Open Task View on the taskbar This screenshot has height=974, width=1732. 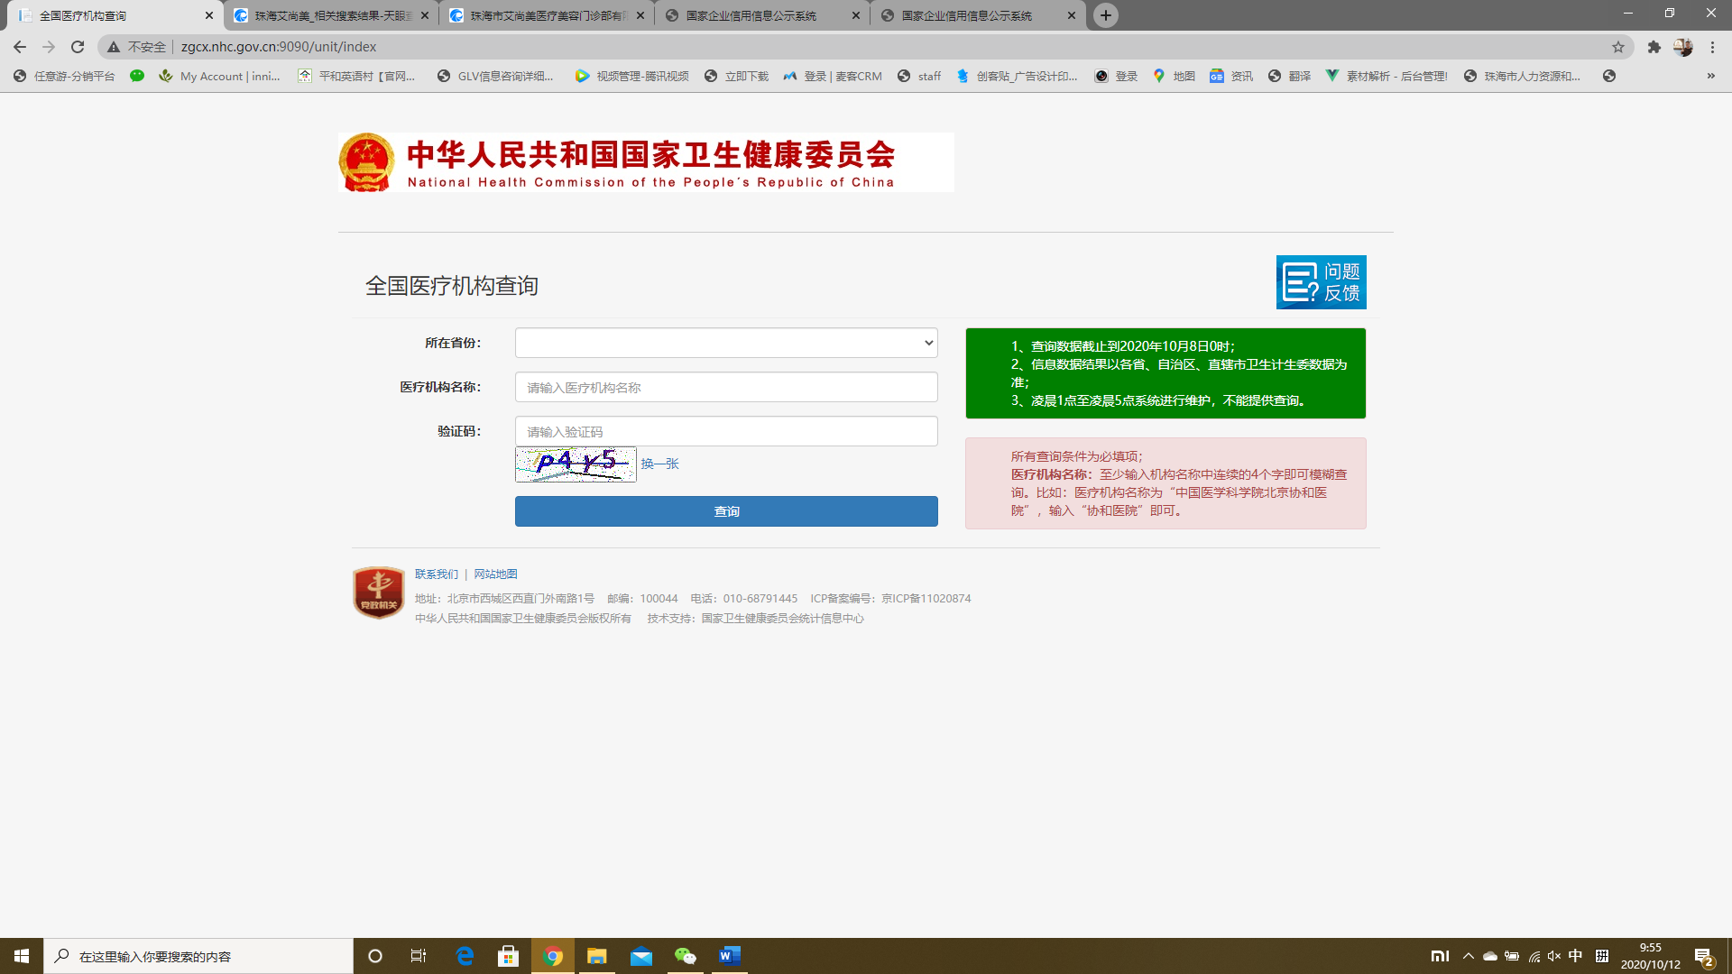click(x=419, y=956)
